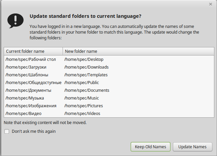The width and height of the screenshot is (217, 156).
Task: Close the dialog with the X button
Action: click(211, 4)
